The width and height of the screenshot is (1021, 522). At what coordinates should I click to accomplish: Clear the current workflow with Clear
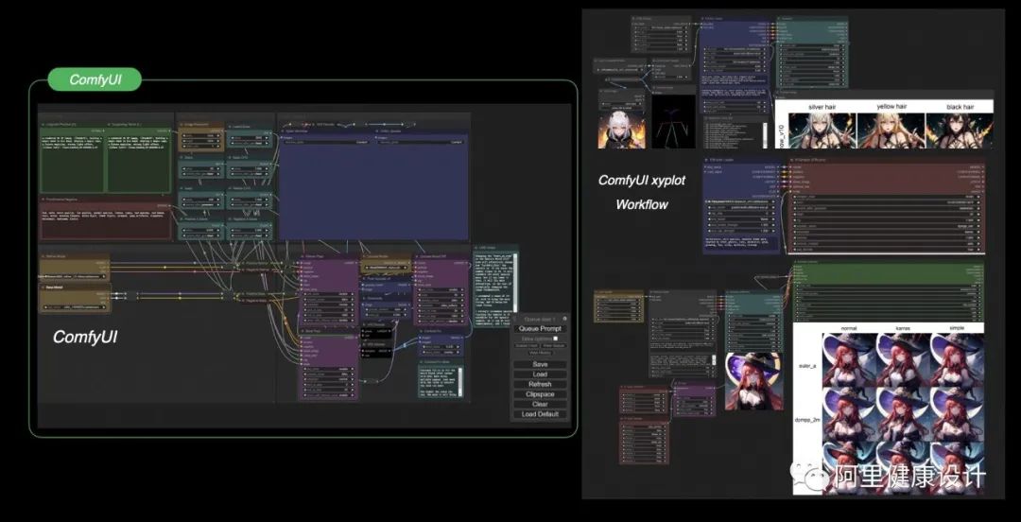click(x=540, y=404)
